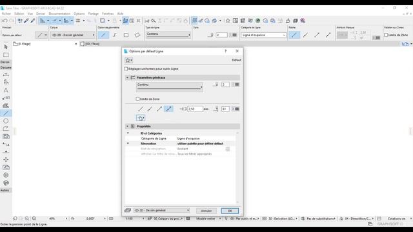Select the Label tool (A1) in toolbox
413x232 pixels.
coord(6,98)
